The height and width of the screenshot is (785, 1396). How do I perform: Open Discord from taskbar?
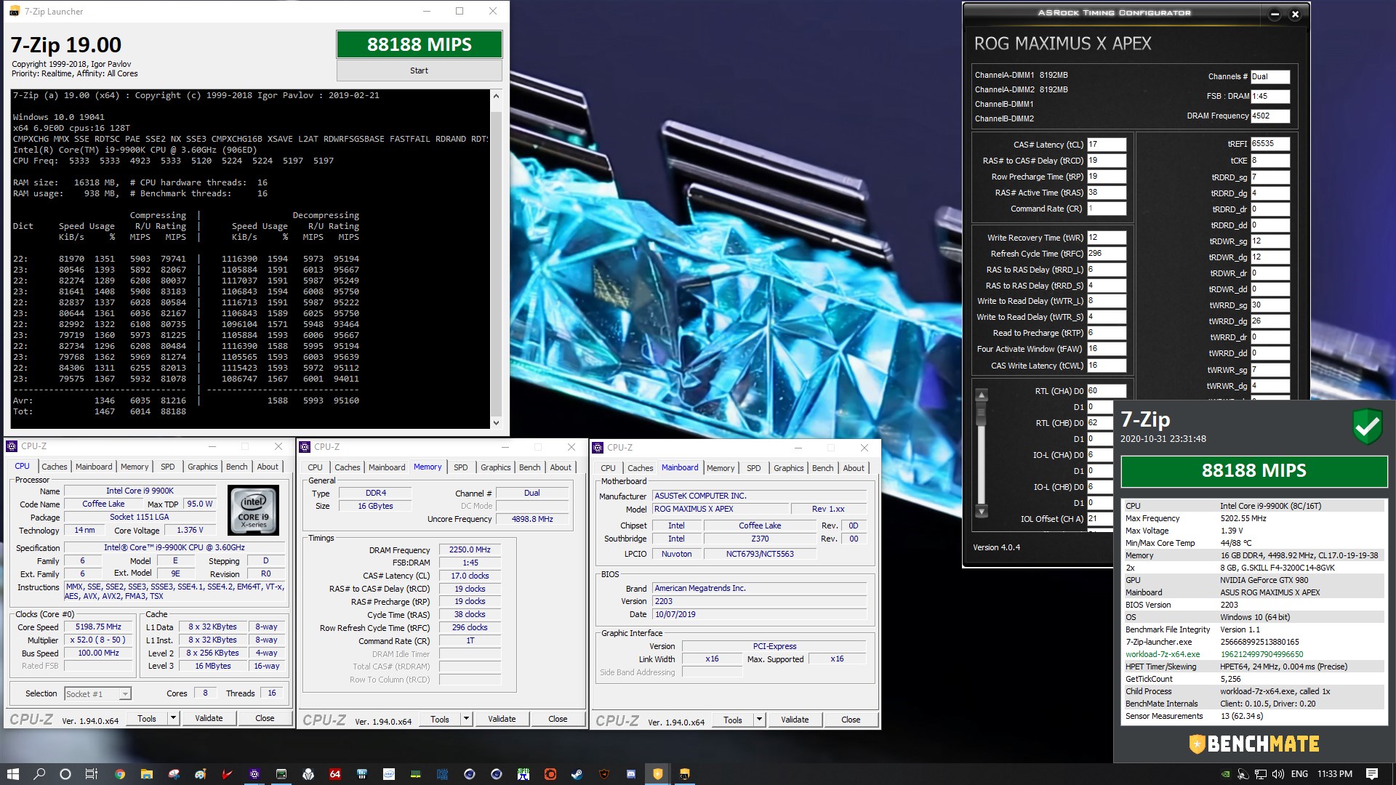point(631,774)
